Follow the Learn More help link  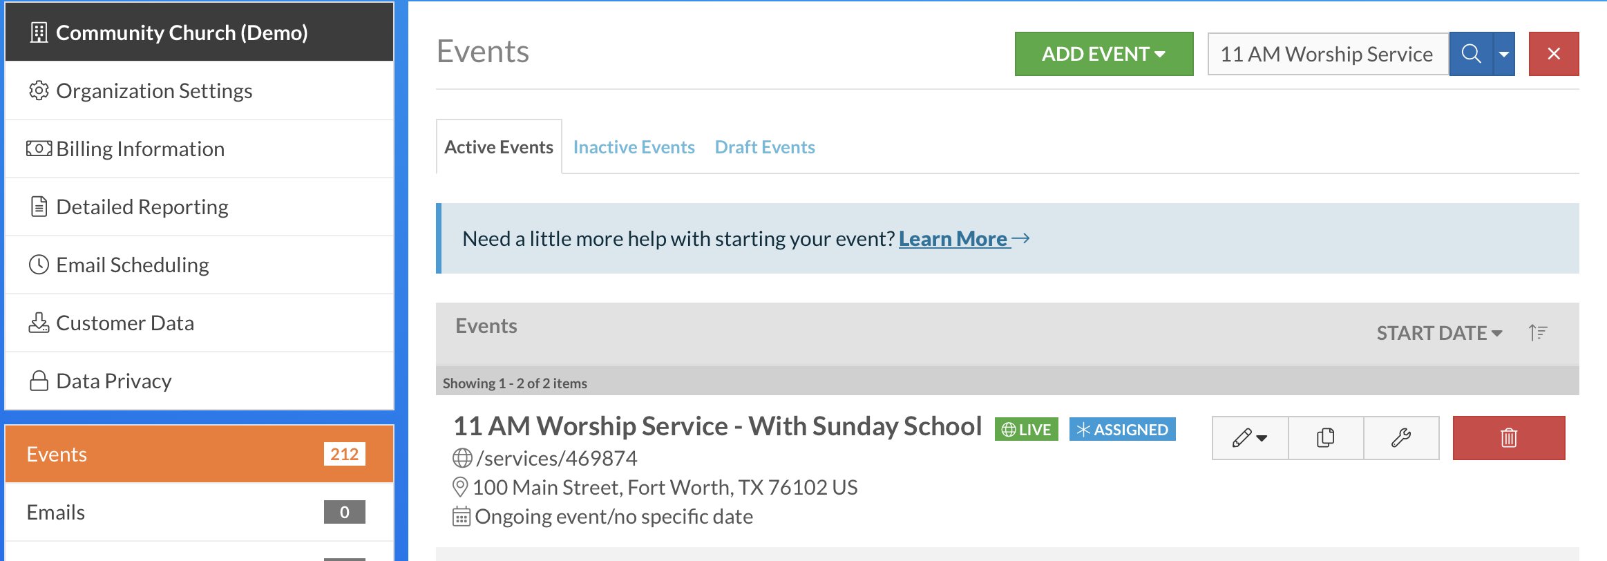point(953,239)
